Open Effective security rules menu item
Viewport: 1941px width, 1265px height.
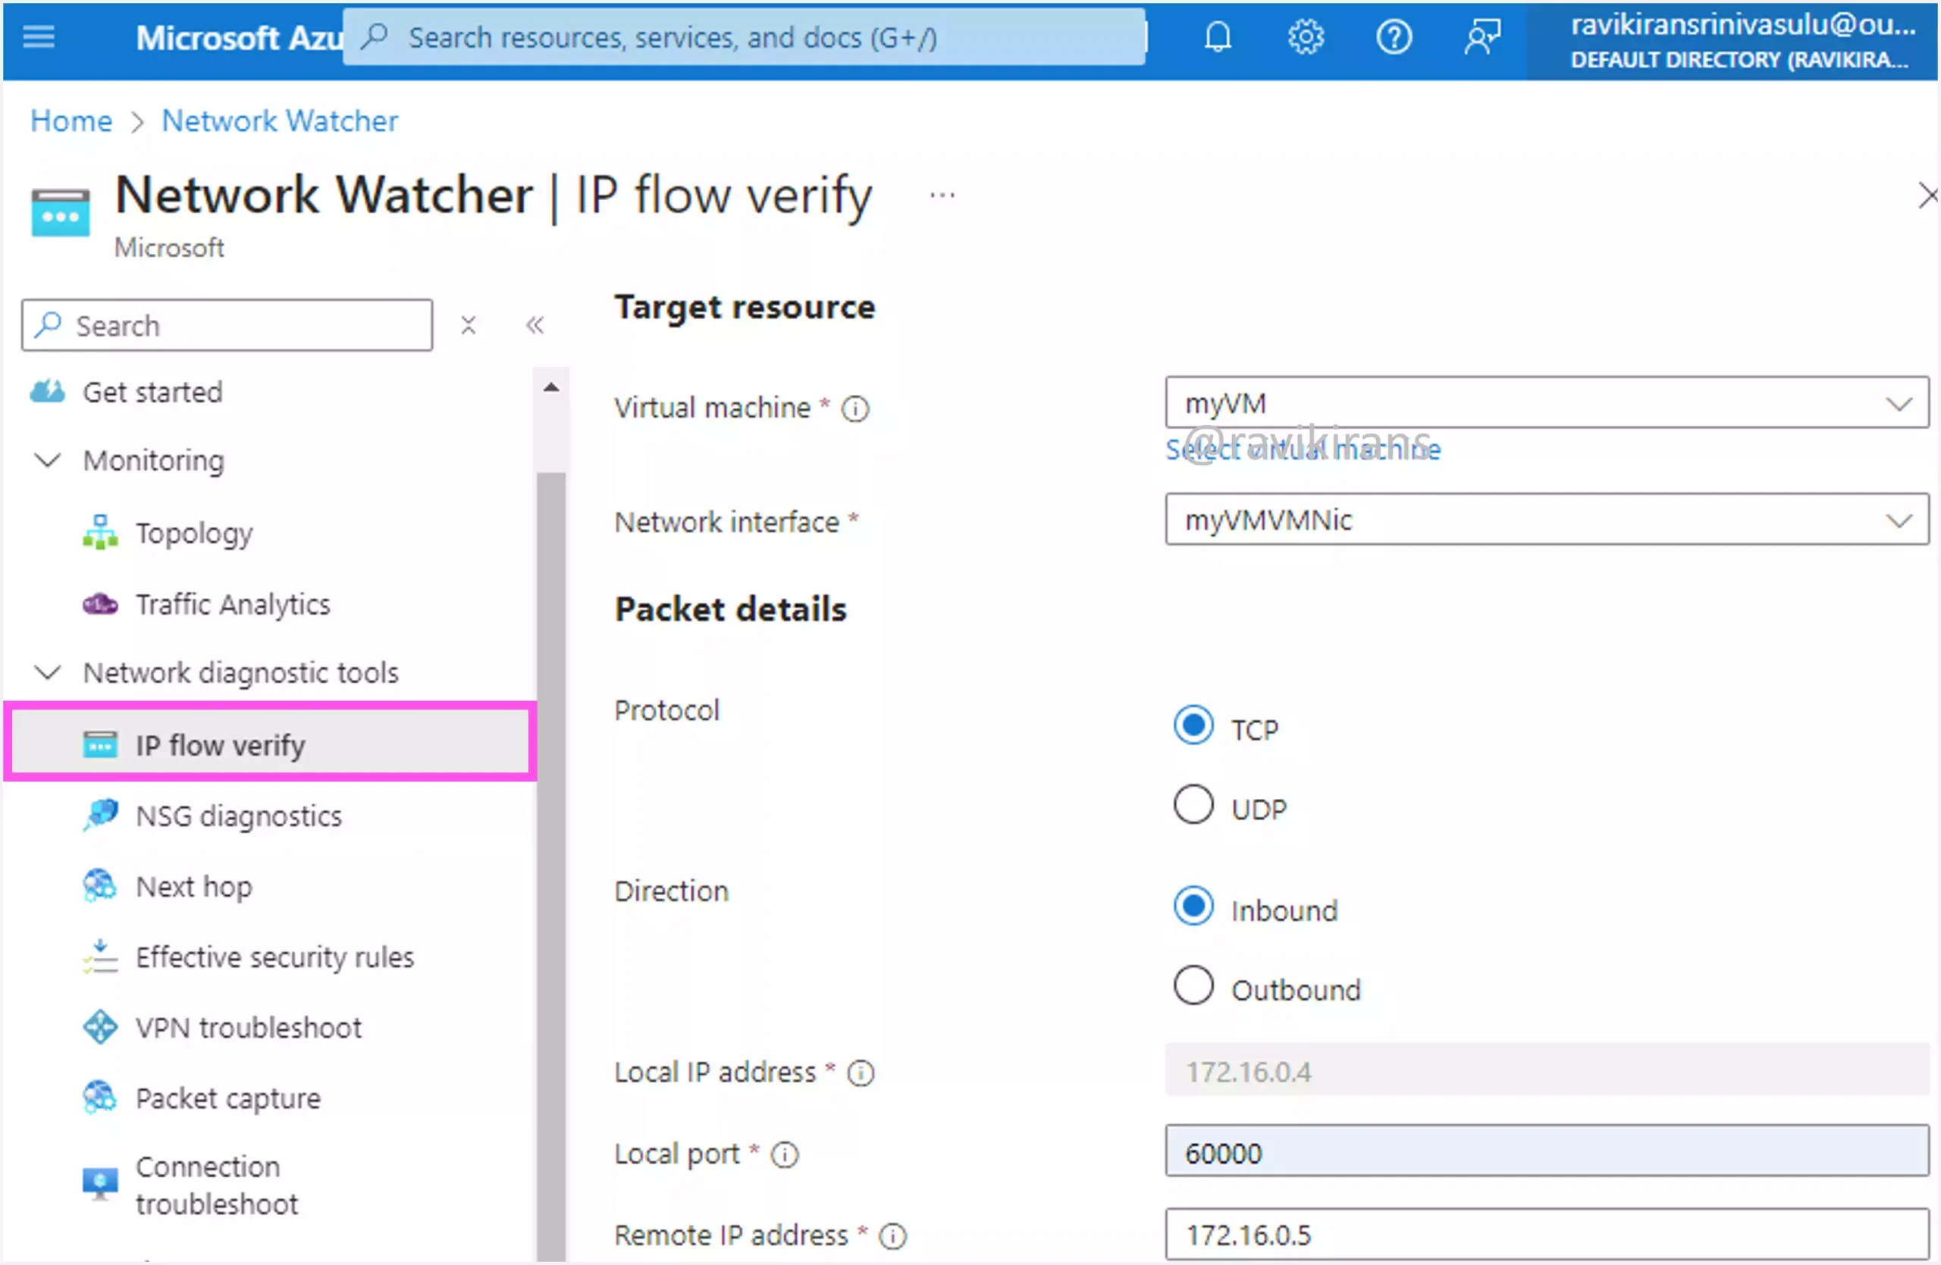[274, 957]
